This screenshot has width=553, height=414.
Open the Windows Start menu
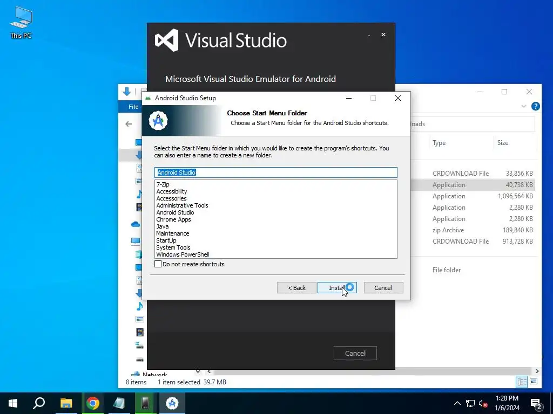pos(13,403)
